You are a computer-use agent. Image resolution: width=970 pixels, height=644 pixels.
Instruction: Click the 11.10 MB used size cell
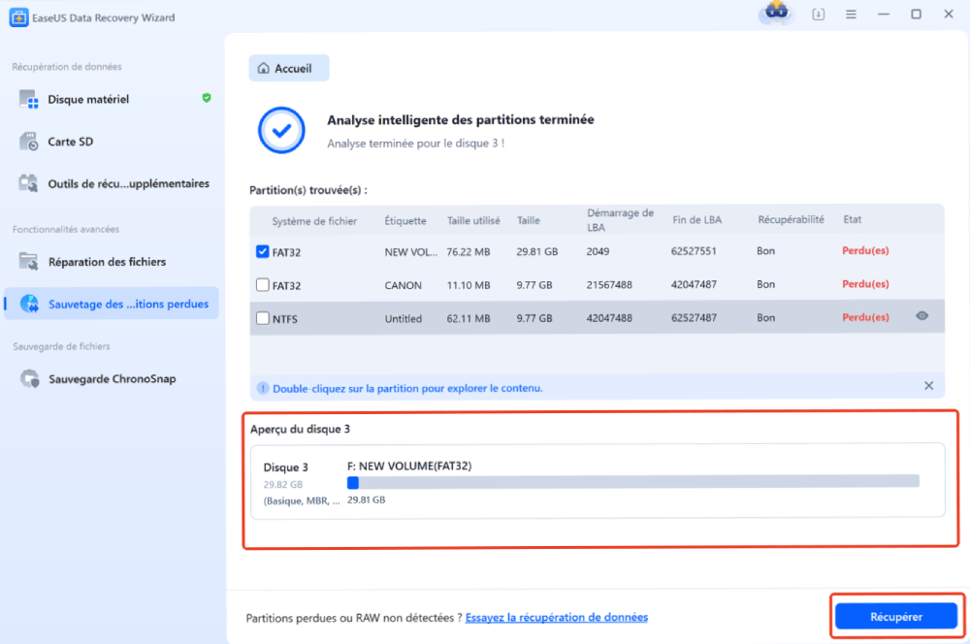click(469, 285)
